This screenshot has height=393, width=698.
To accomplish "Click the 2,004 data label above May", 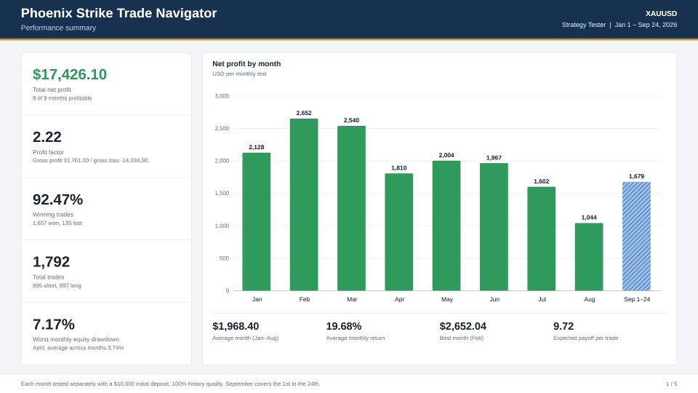I will (446, 155).
